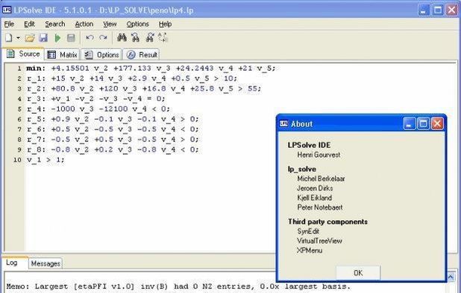Find previous with binoculars arrow icon
This screenshot has height=293, width=461.
136,37
